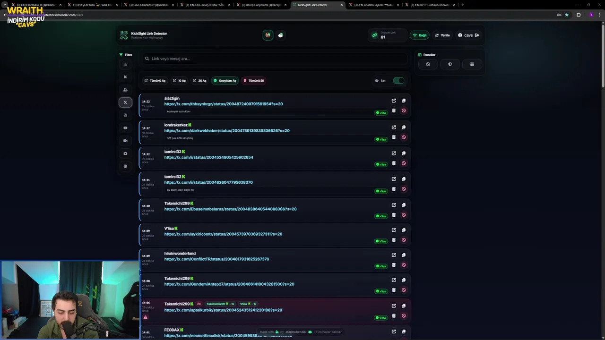Filter by globe web icon

pos(125,166)
